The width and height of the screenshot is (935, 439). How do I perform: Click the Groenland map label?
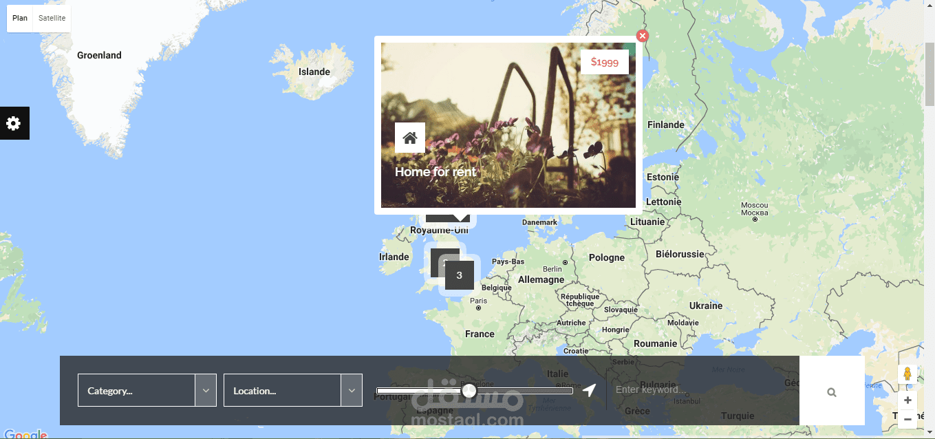99,55
